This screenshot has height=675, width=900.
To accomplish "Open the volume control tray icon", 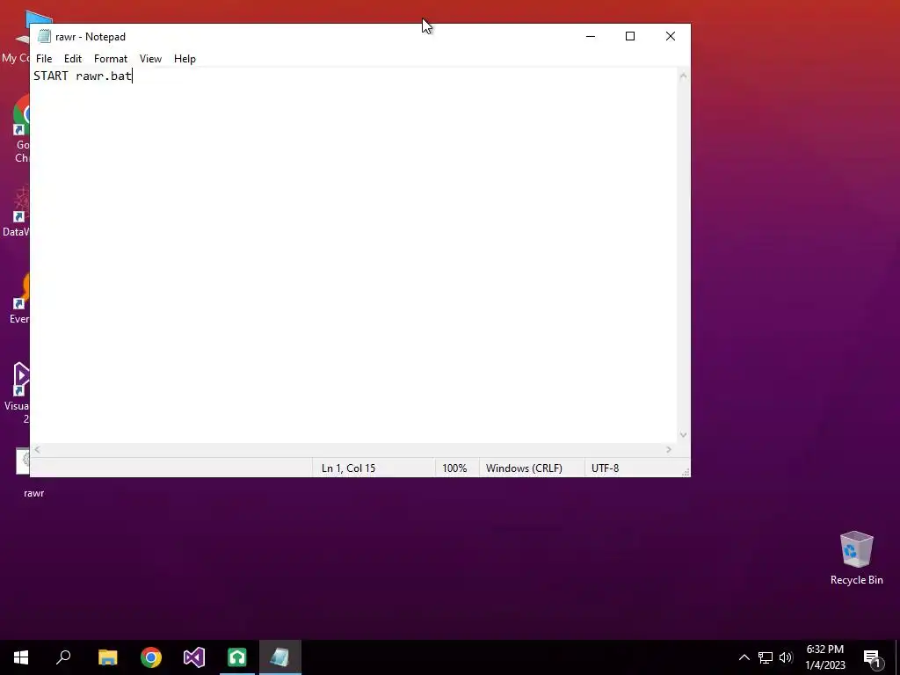I will point(786,657).
